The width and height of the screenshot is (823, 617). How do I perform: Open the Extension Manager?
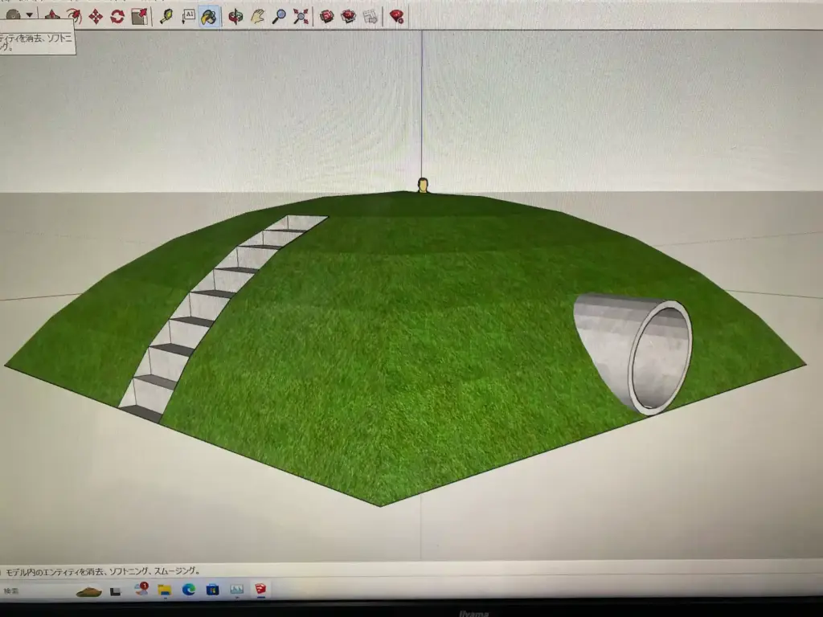tap(397, 16)
